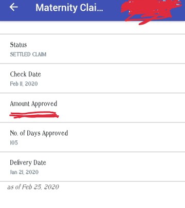185x208 pixels.
Task: Tap the Maternity Clai... header title
Action: tap(69, 8)
